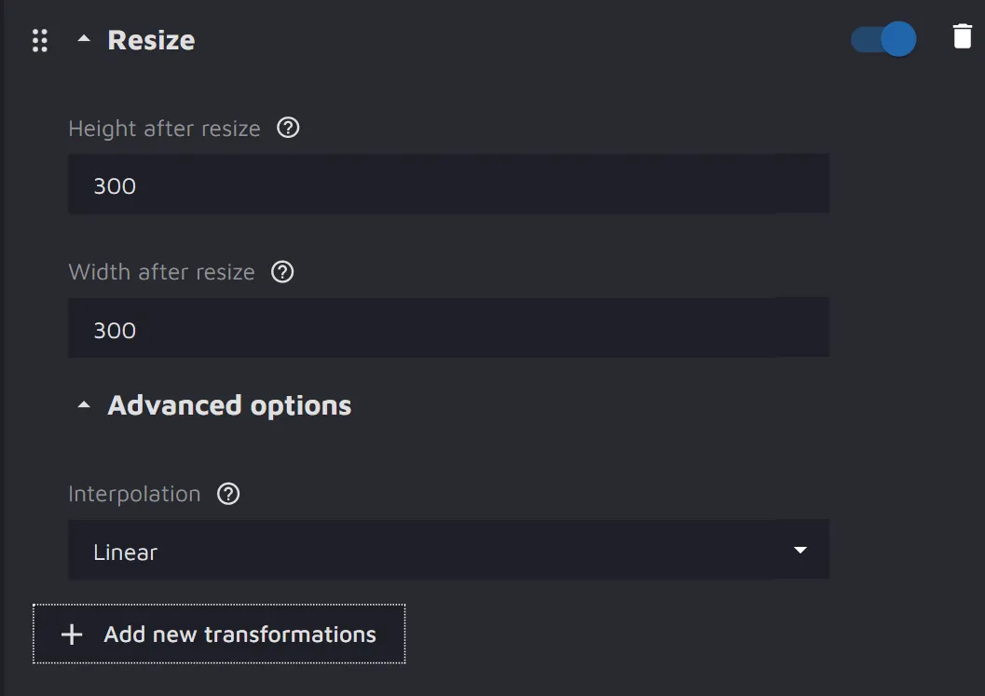Show the Interpolation help tooltip icon
The height and width of the screenshot is (696, 985).
click(x=228, y=494)
